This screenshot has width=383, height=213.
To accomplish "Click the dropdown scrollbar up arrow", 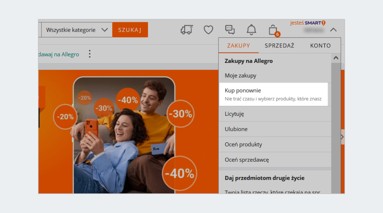I will (335, 58).
